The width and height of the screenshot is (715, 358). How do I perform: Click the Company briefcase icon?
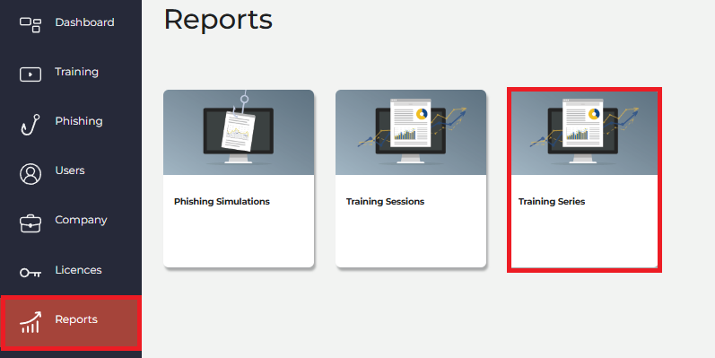pos(31,223)
